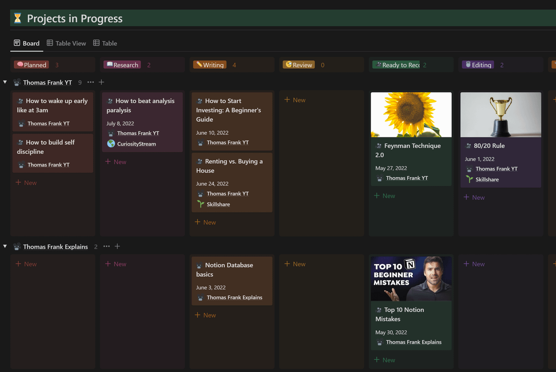Click the CuriosityStream globe icon

[111, 144]
